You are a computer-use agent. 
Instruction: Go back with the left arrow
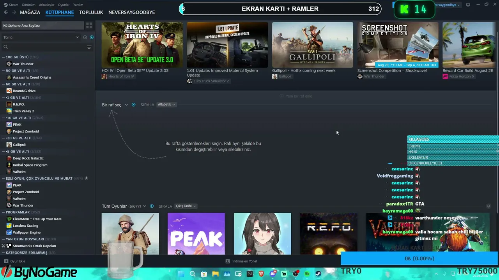coord(6,12)
